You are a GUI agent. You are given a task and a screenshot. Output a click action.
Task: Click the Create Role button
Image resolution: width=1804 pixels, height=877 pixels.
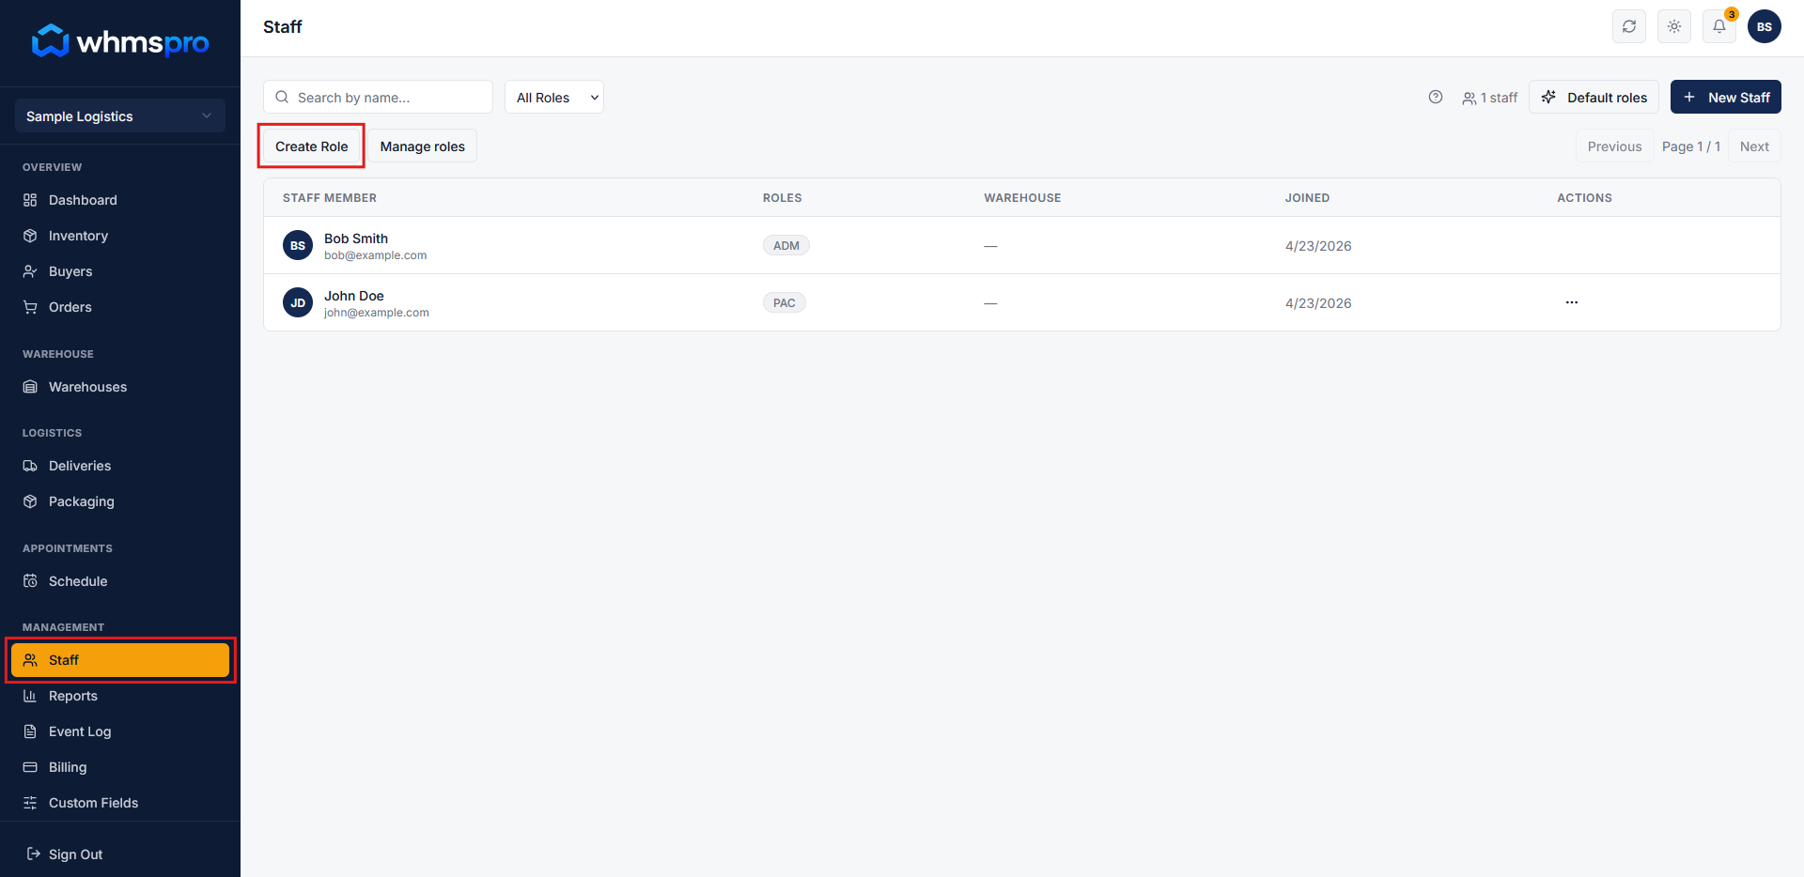point(312,146)
